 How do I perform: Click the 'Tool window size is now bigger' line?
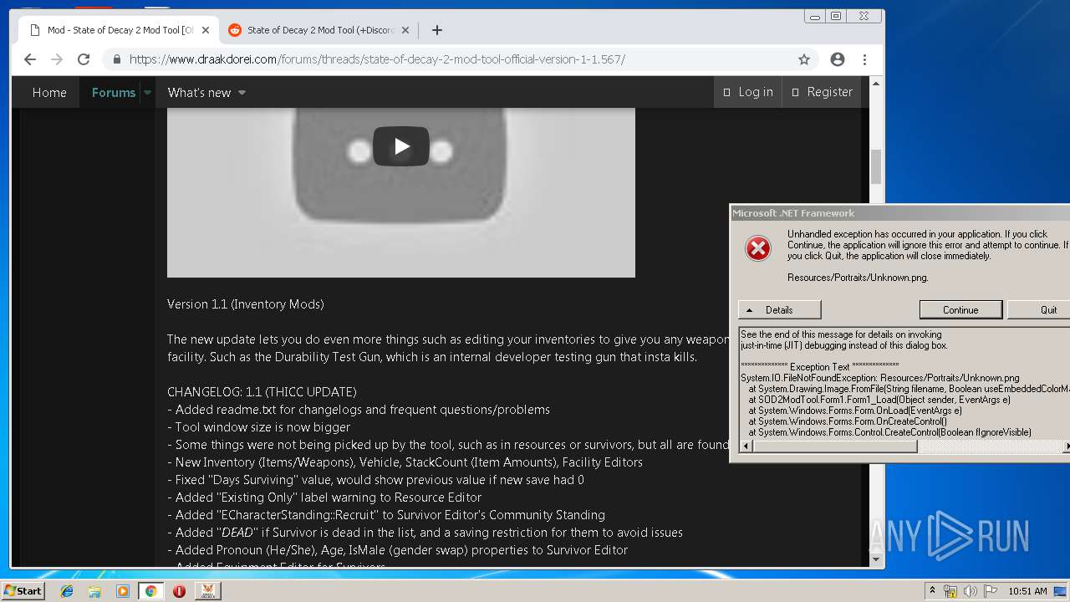click(258, 427)
